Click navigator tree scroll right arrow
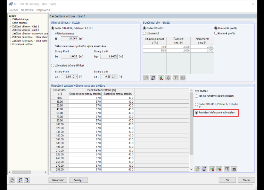Viewport: 264px width, 190px height. click(45, 172)
